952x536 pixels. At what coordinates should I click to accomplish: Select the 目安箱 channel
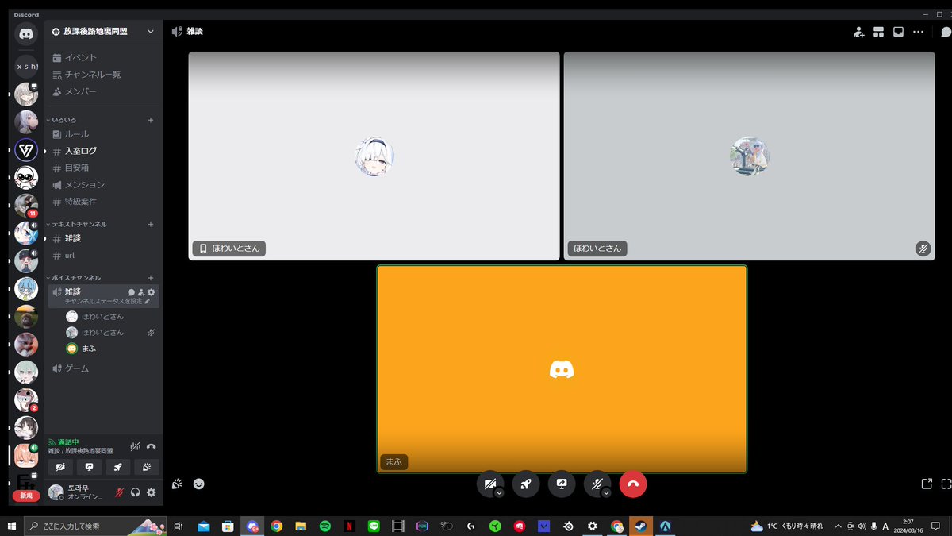click(104, 168)
